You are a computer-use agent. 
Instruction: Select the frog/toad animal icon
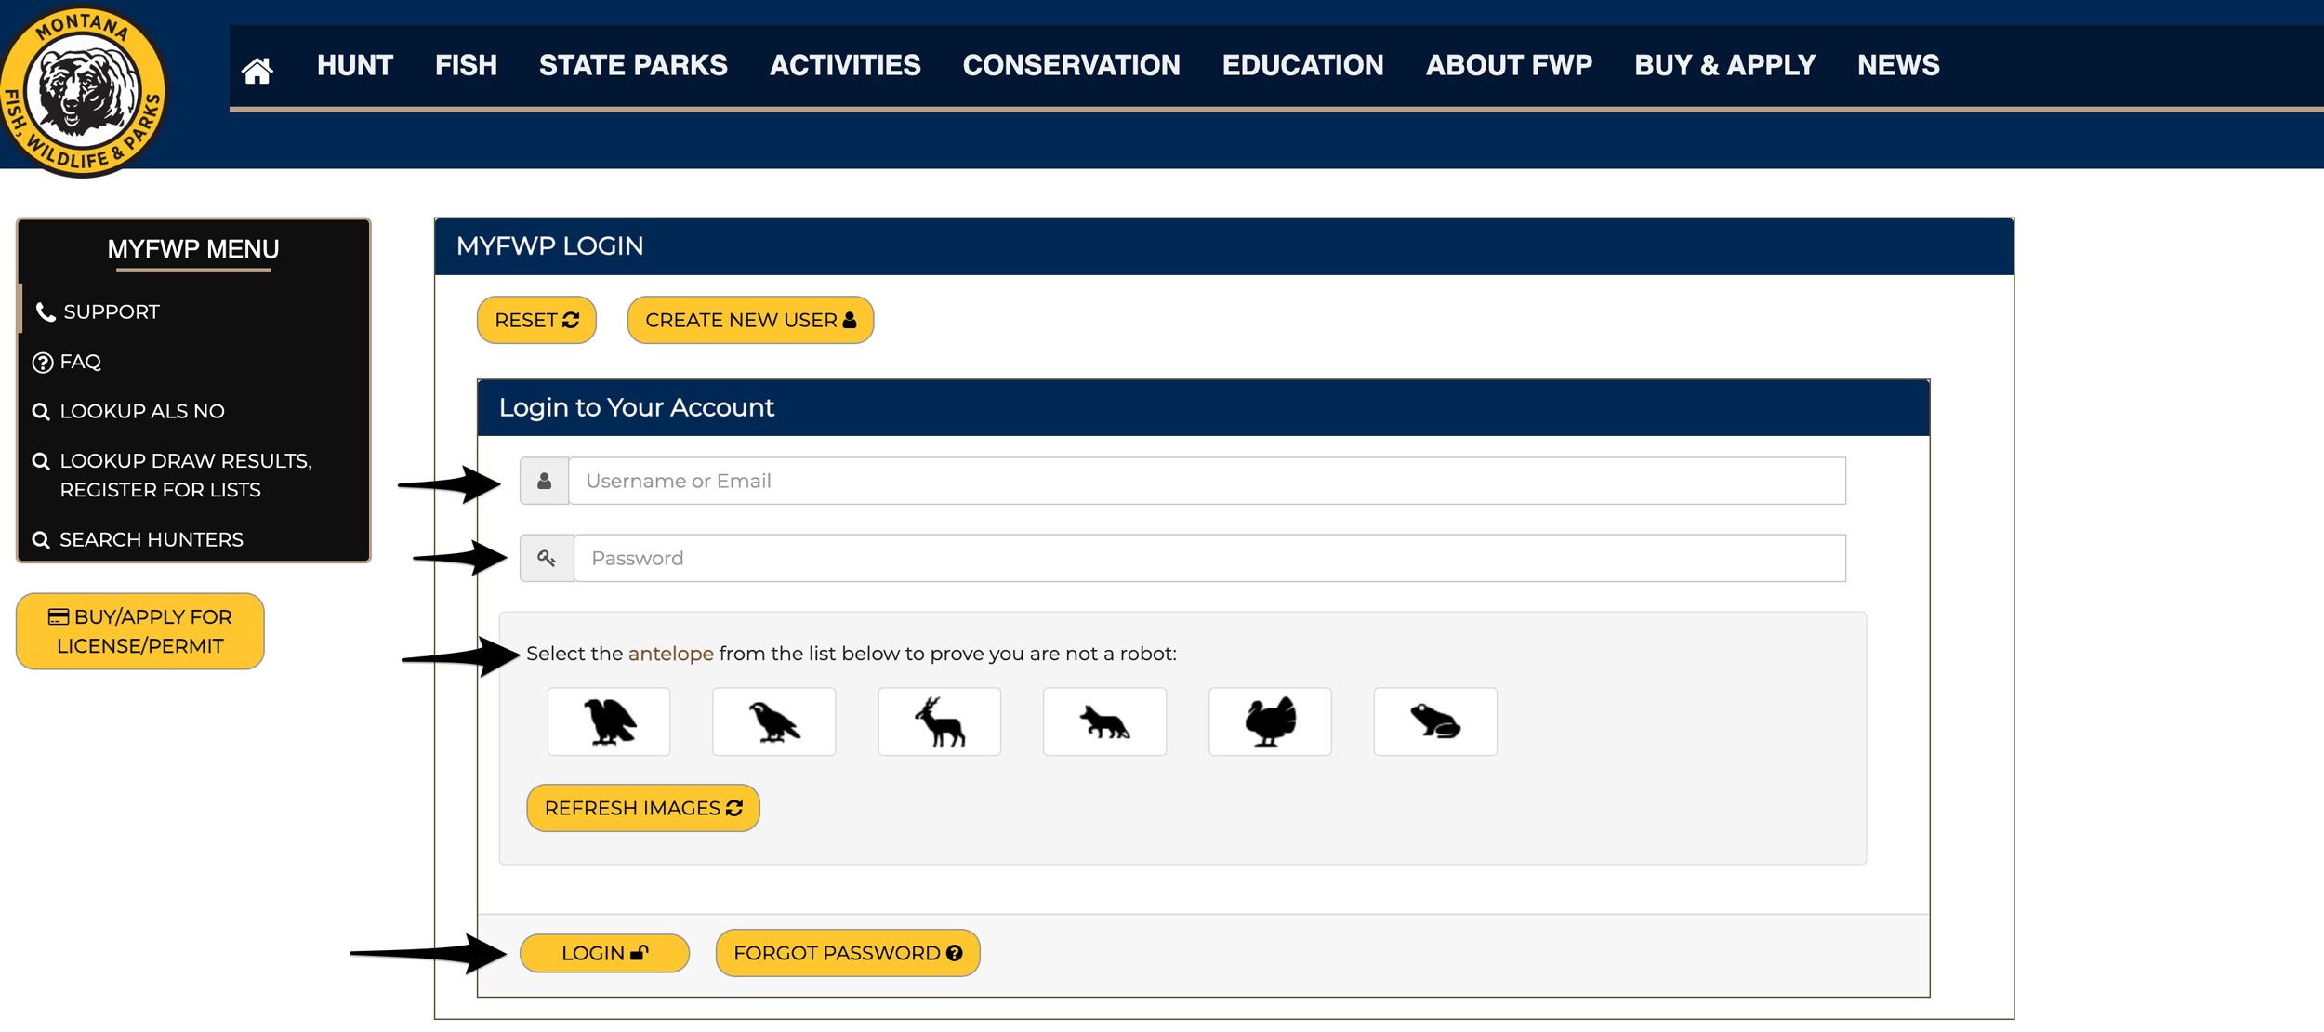(1433, 721)
